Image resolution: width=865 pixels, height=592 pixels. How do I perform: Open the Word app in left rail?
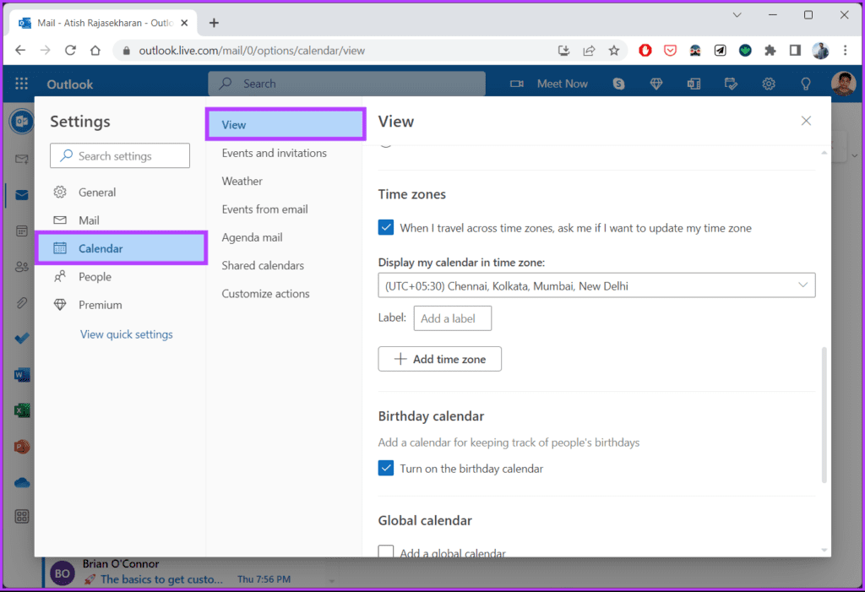click(x=22, y=375)
